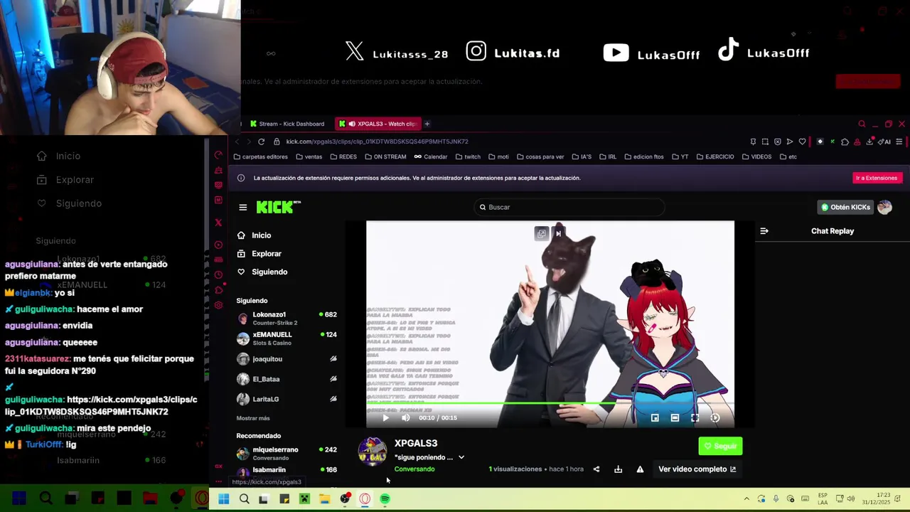Open Windows taskbar search
Screen dimensions: 910x512
244,499
